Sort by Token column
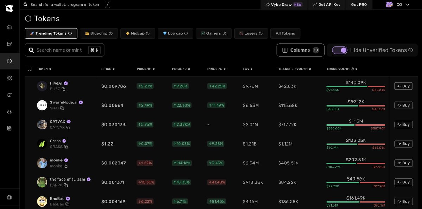This screenshot has width=422, height=209. tap(44, 69)
